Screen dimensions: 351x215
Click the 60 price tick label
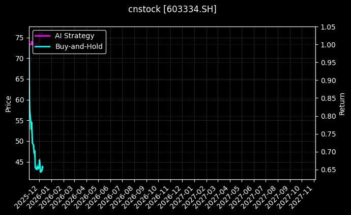click(19, 100)
